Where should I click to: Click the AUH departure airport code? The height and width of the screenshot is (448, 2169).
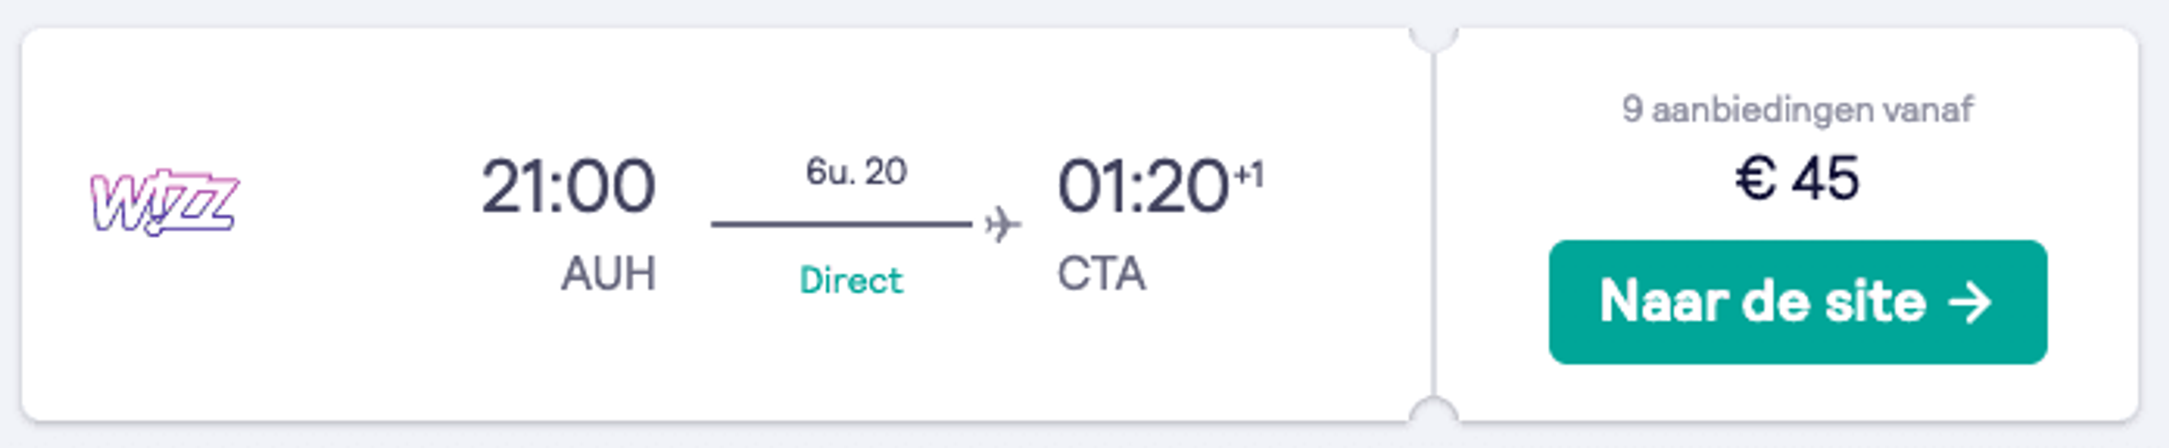click(608, 274)
